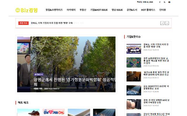Viewport: 187px width, 116px height.
Task: Open ticker headline 경북도 지역 기업 article
Action: (52, 23)
